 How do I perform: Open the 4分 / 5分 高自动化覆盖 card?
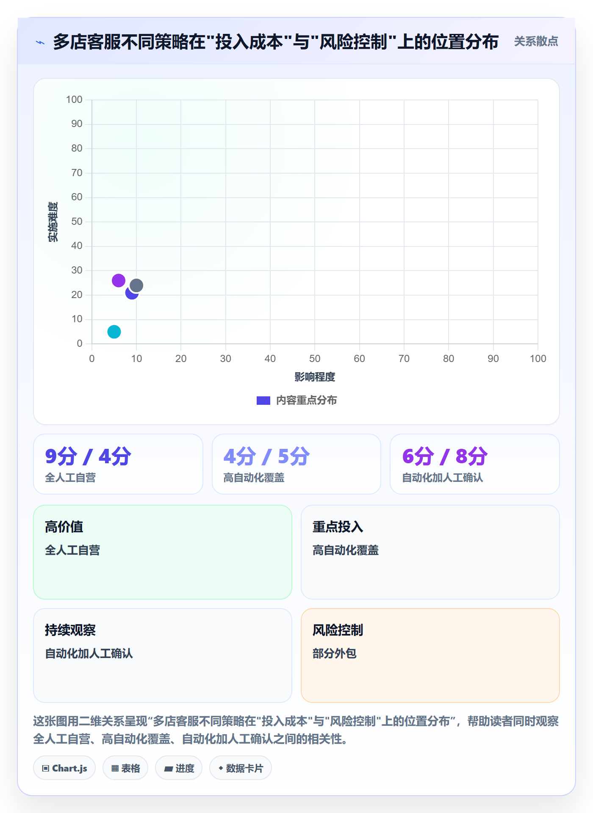click(x=296, y=464)
